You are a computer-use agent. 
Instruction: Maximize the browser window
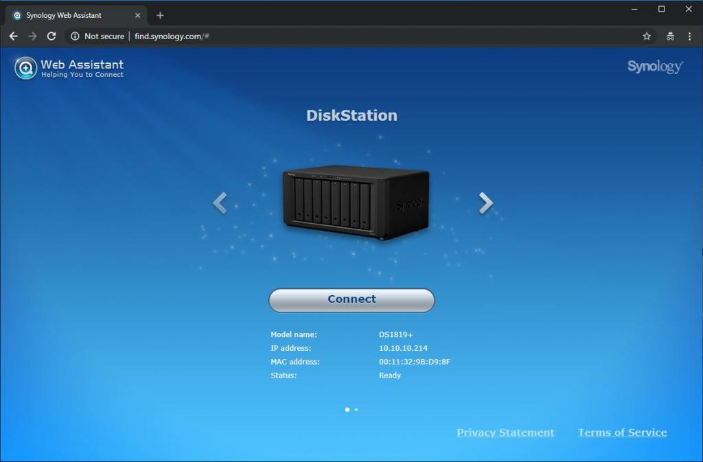coord(661,9)
